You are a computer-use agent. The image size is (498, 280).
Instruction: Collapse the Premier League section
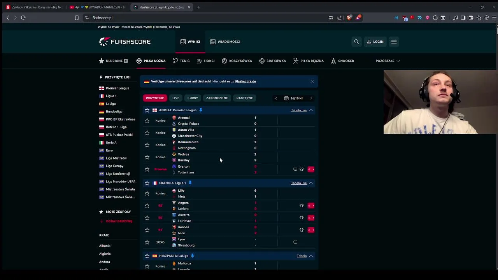[x=311, y=110]
